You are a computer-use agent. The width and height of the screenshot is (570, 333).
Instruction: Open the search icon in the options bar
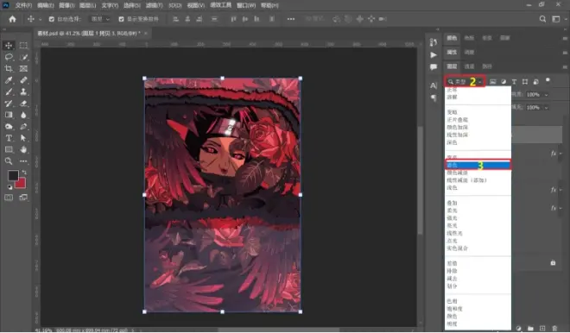pos(542,19)
